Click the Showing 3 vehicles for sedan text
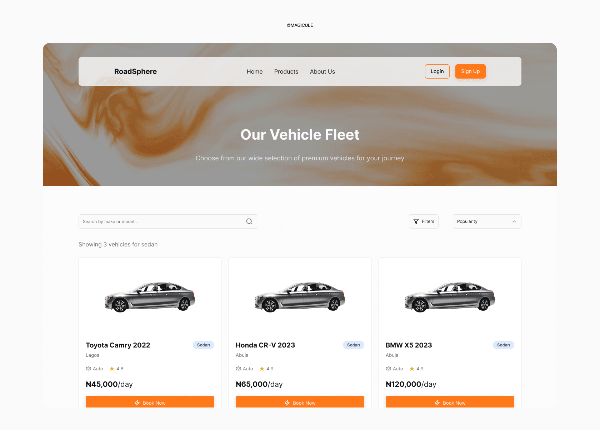 [x=118, y=245]
